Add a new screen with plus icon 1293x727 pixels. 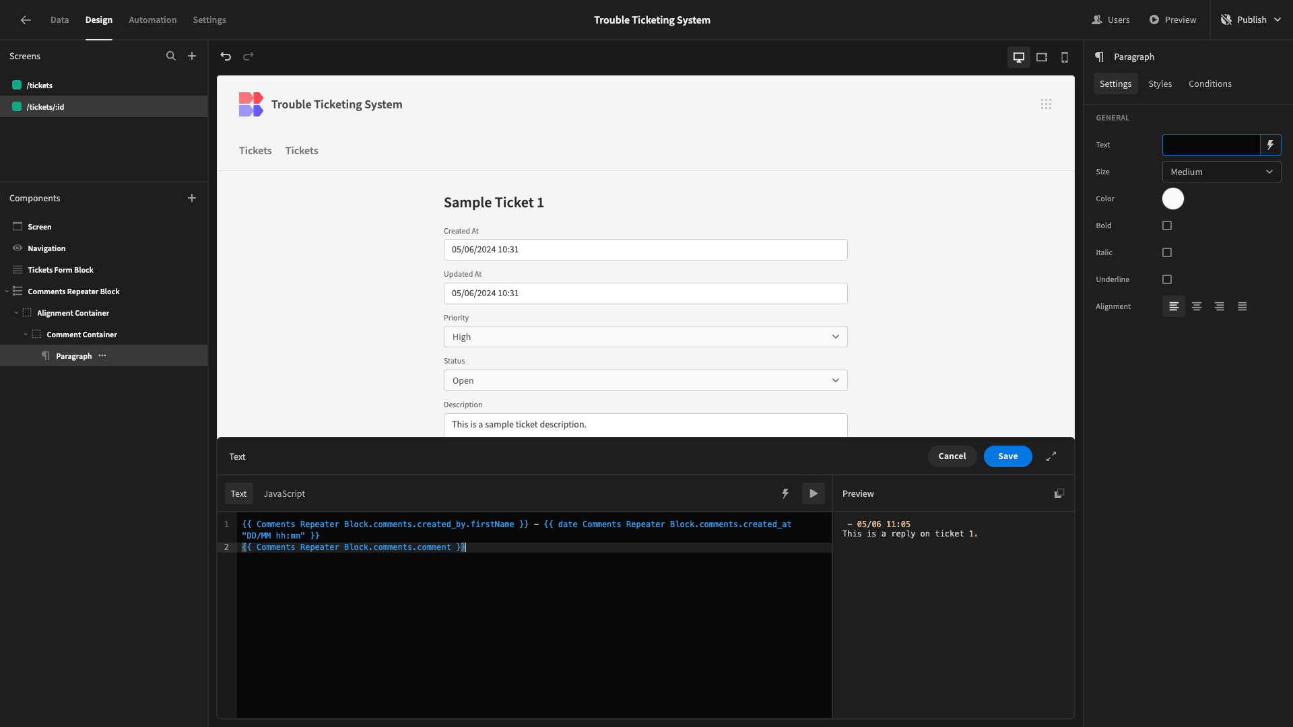pos(192,57)
